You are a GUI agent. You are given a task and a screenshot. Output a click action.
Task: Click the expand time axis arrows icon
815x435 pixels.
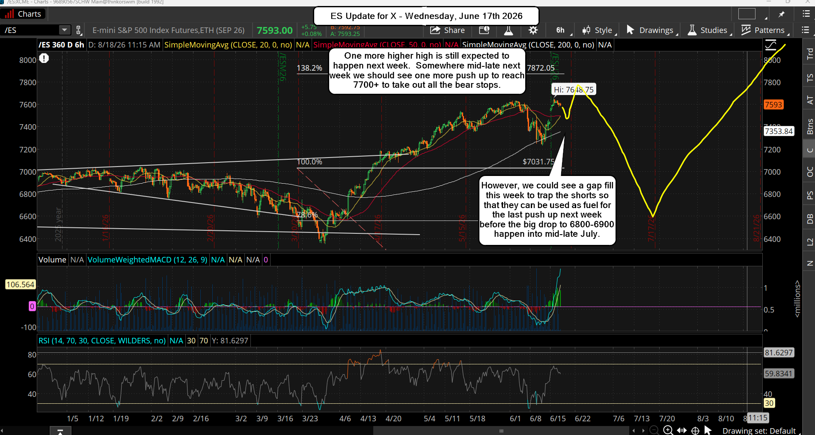pyautogui.click(x=682, y=430)
